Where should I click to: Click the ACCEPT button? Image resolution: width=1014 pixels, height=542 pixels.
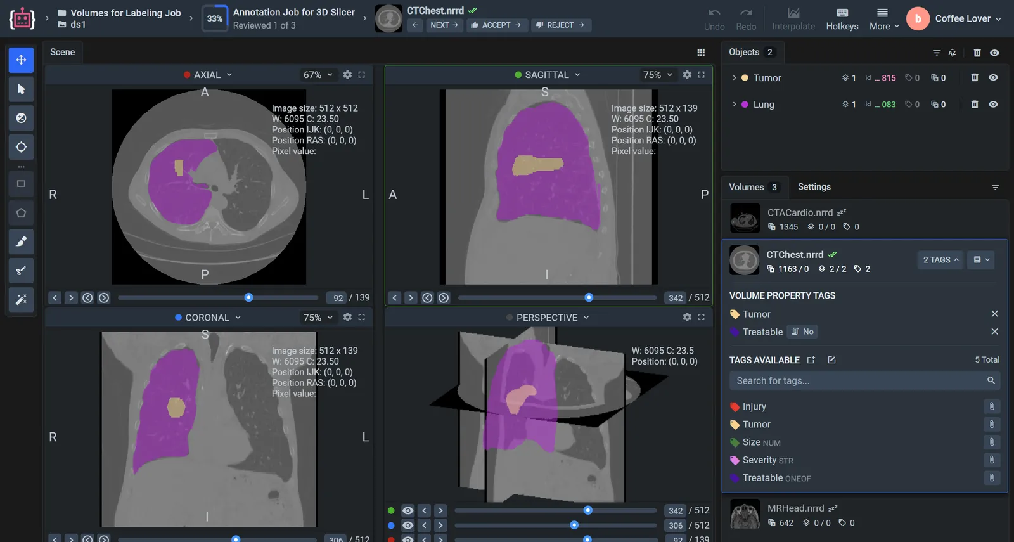click(496, 25)
